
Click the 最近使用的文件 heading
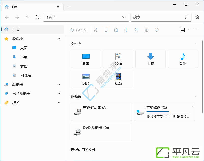click(83, 150)
